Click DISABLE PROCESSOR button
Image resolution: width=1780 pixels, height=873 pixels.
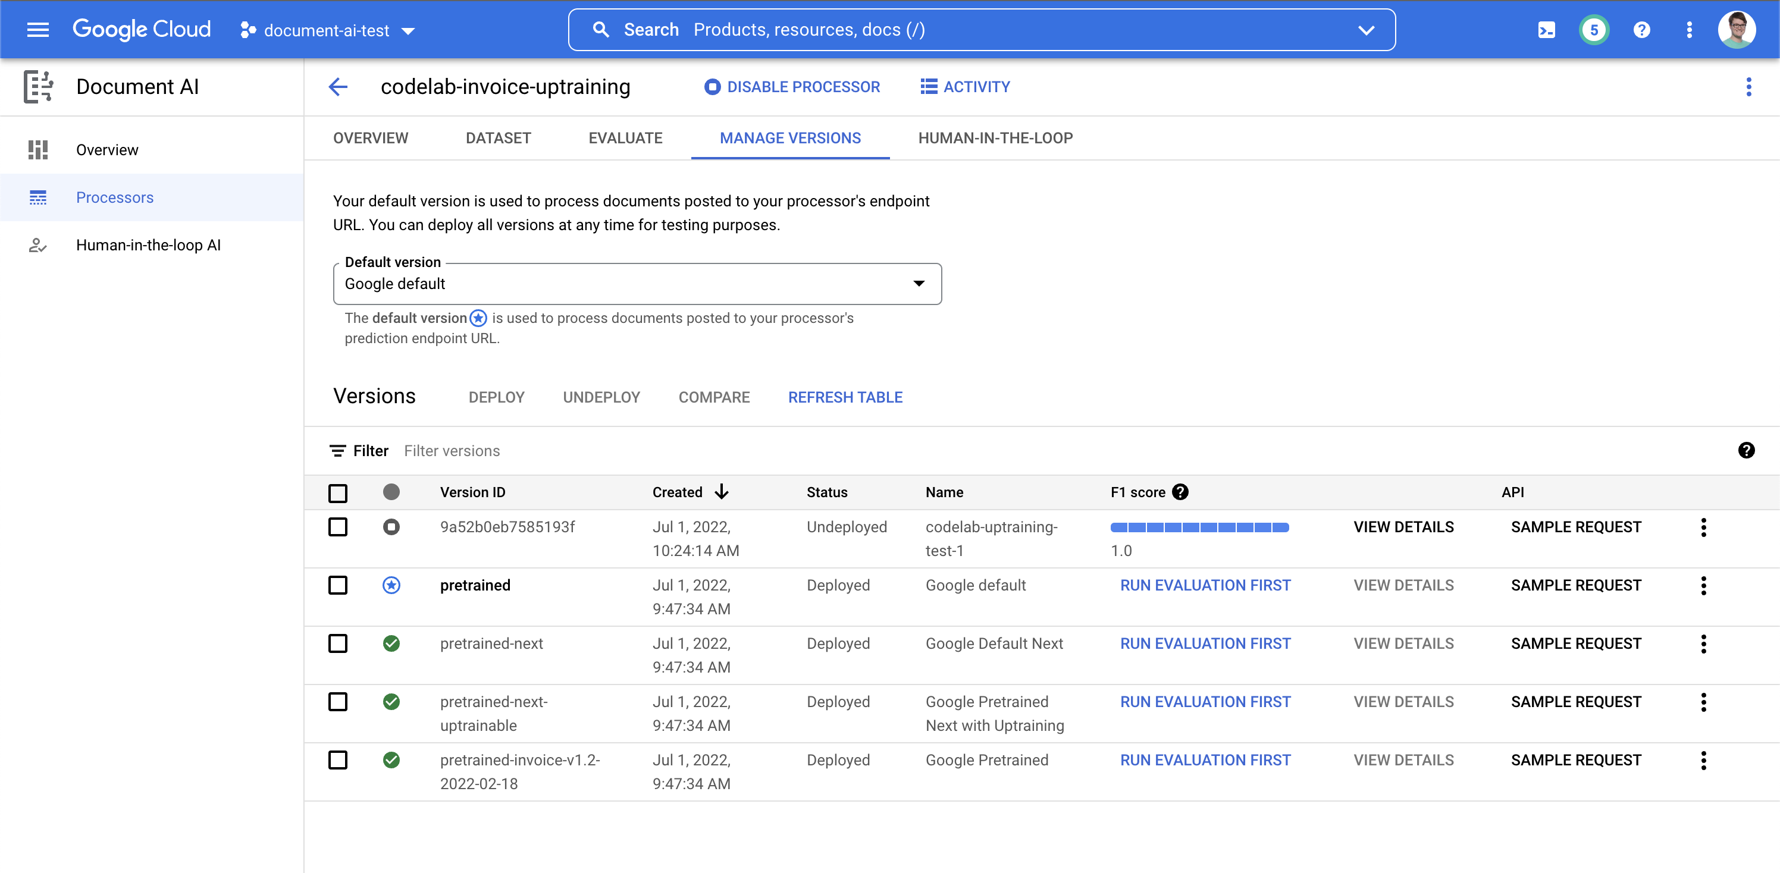(x=792, y=87)
